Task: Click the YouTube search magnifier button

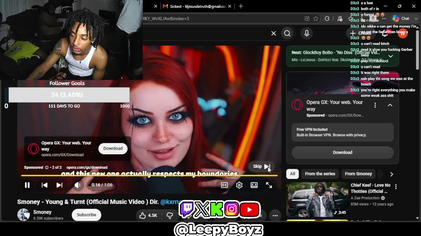Action: click(x=287, y=33)
